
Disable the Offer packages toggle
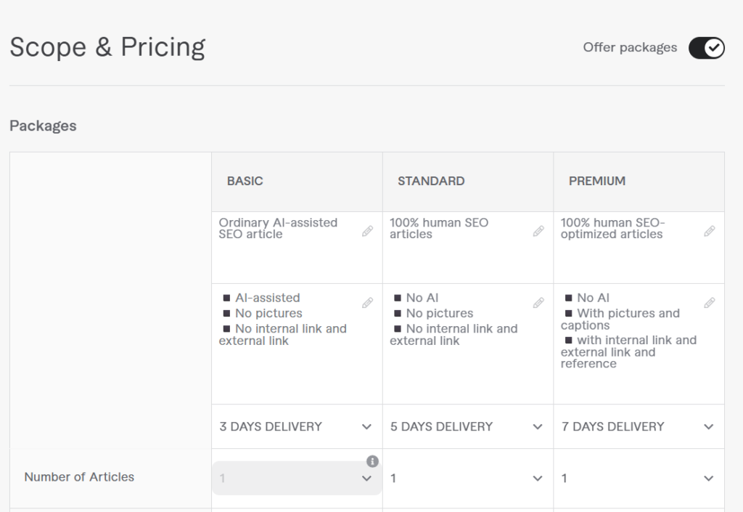tap(705, 48)
